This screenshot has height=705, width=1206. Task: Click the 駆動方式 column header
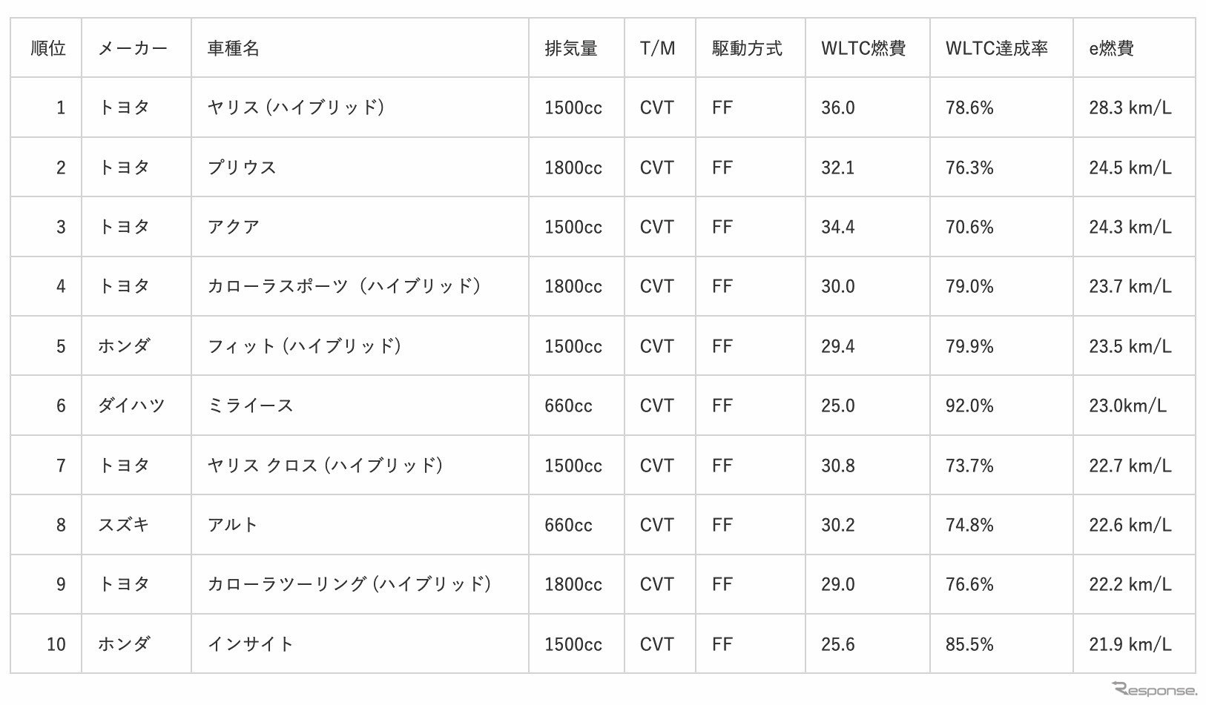pos(747,49)
